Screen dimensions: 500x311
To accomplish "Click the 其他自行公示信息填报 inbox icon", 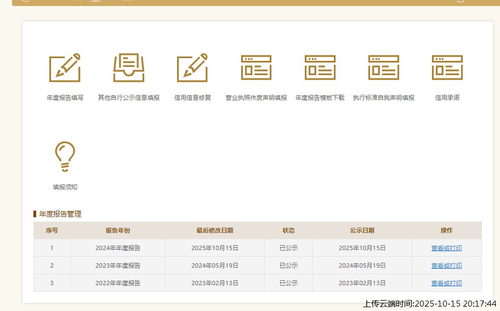I will [128, 68].
